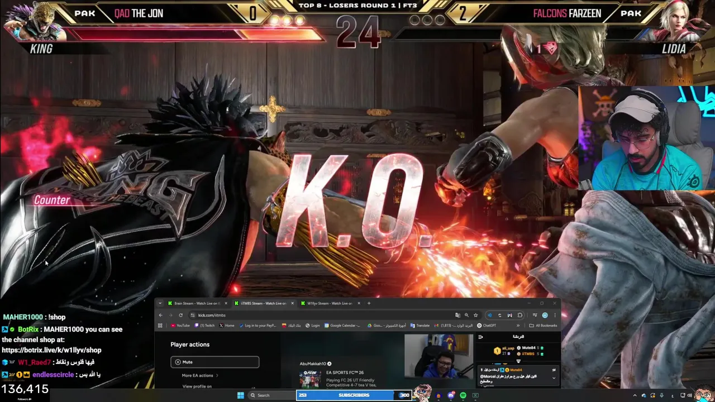Click the Mute84 leaderboard entry
This screenshot has height=402, width=715.
[530, 348]
